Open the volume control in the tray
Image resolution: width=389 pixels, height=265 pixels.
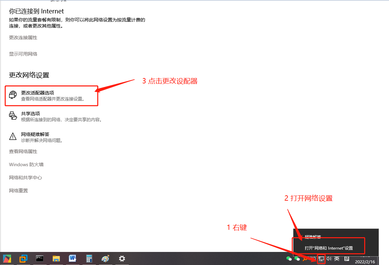[329, 259]
